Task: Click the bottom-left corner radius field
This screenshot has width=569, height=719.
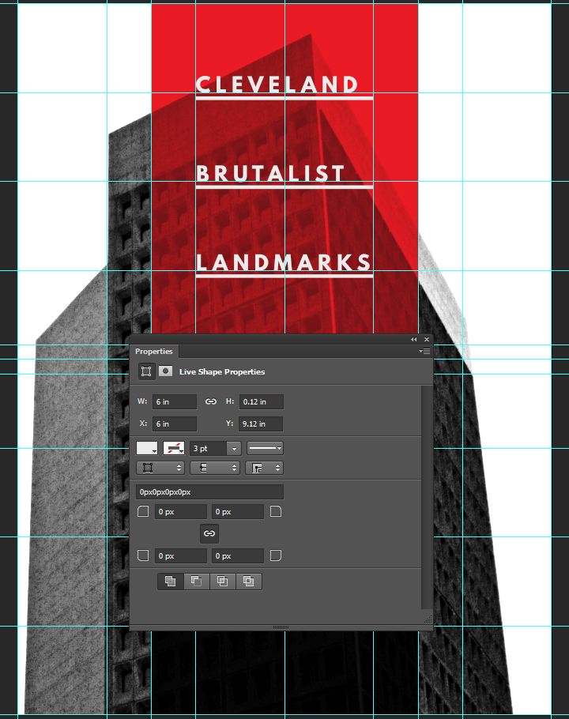Action: 181,555
